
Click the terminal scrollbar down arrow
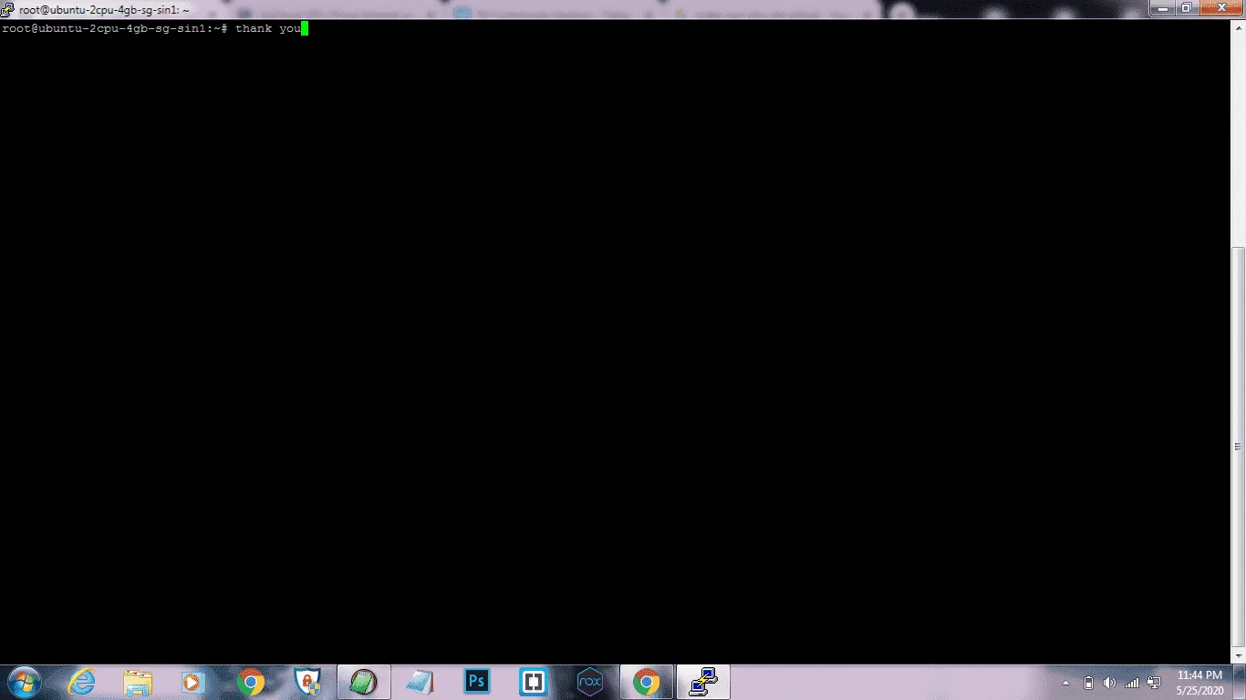tap(1238, 655)
